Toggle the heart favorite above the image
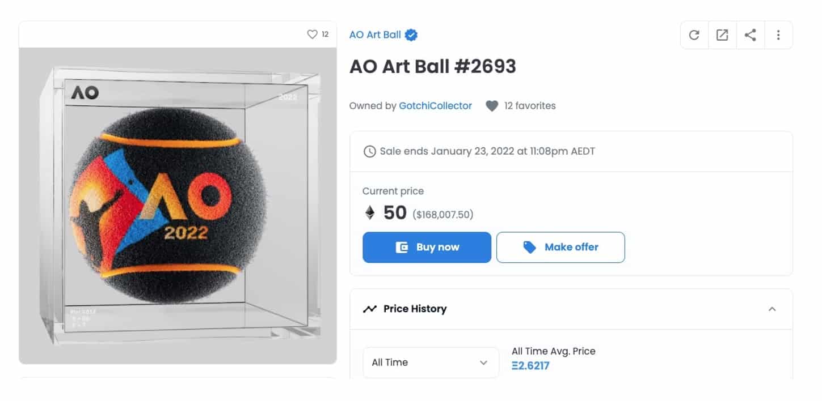822x401 pixels. 312,35
